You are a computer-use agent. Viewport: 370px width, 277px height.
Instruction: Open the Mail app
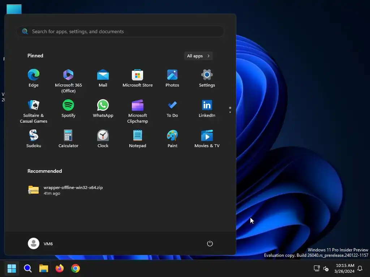point(103,78)
